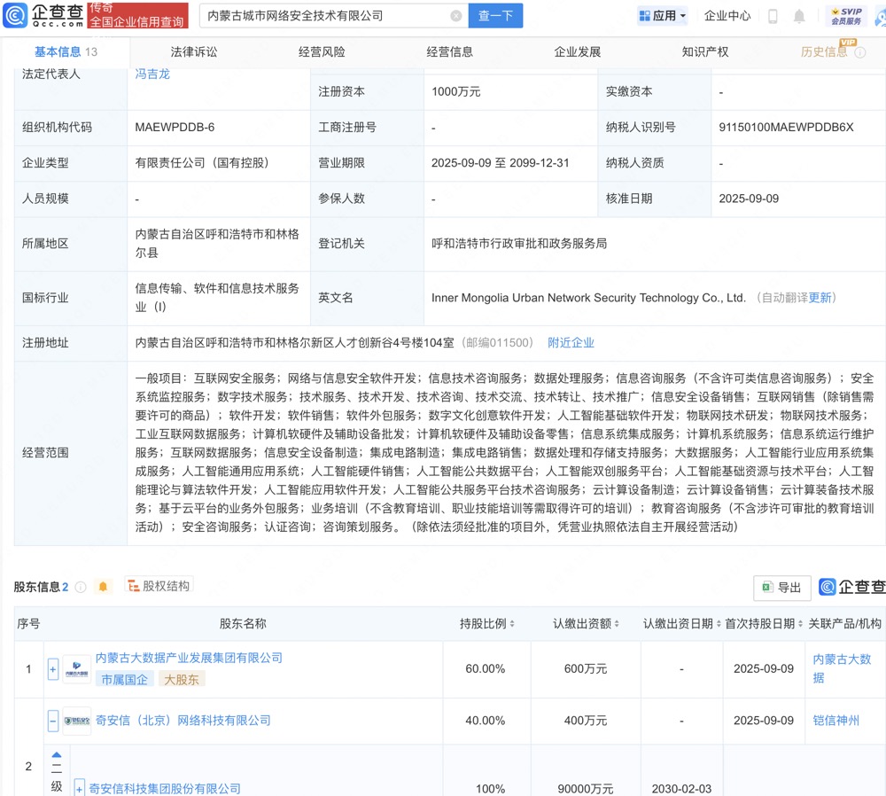Viewport: 886px width, 796px height.
Task: Switch to 法律诉讼 tab
Action: point(194,52)
